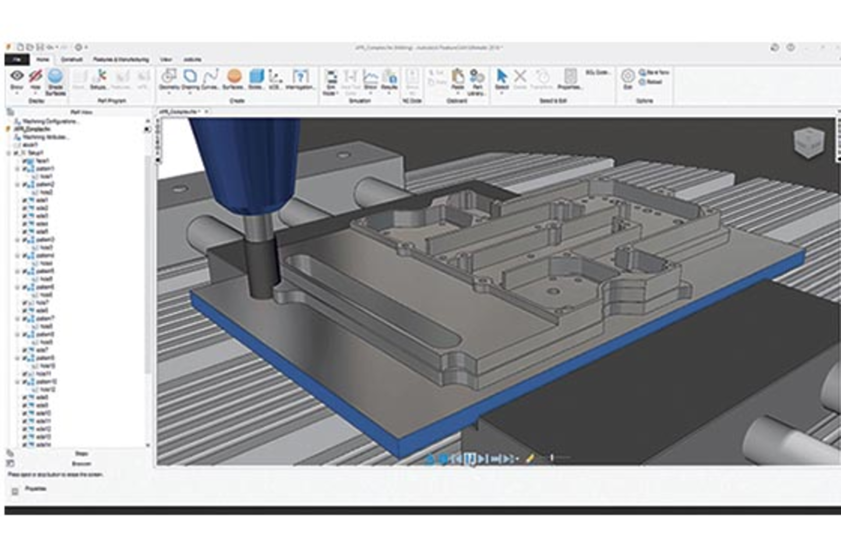Click the view cube in the viewport
The height and width of the screenshot is (560, 841).
[809, 143]
